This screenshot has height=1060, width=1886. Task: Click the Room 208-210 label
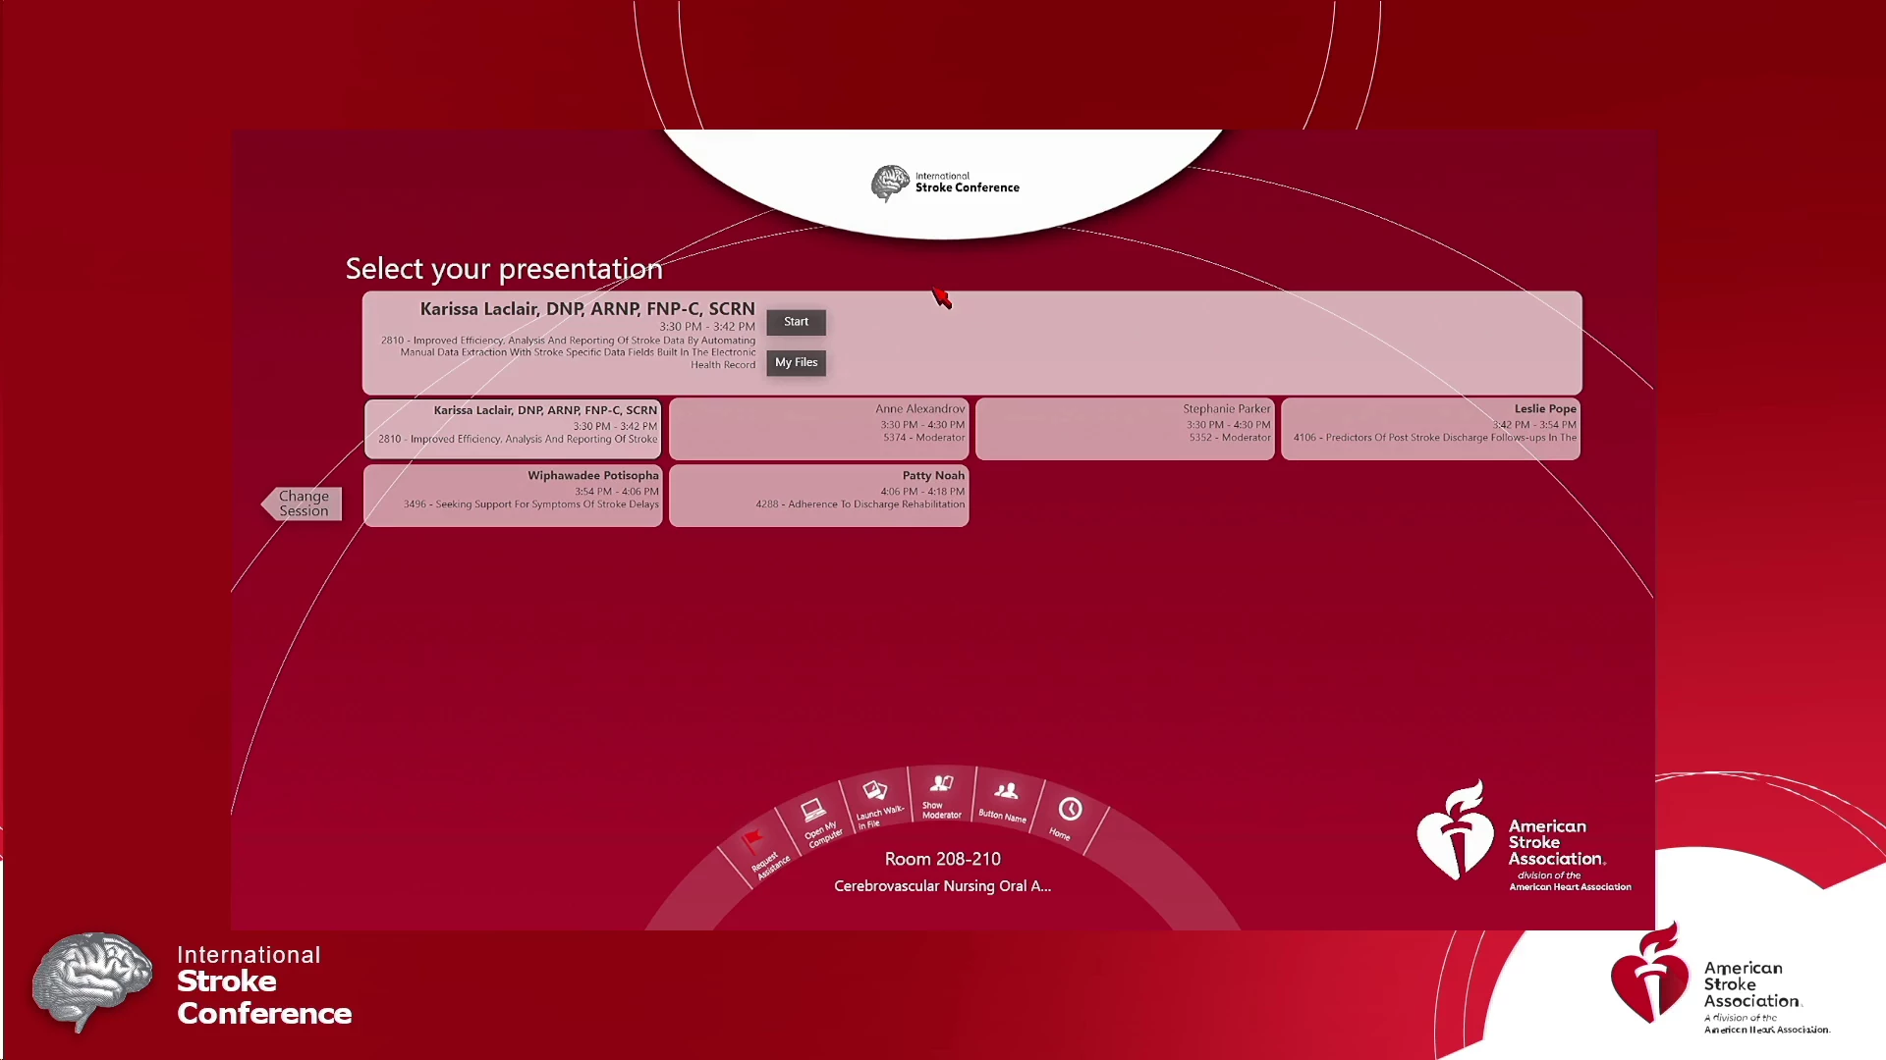click(x=942, y=859)
